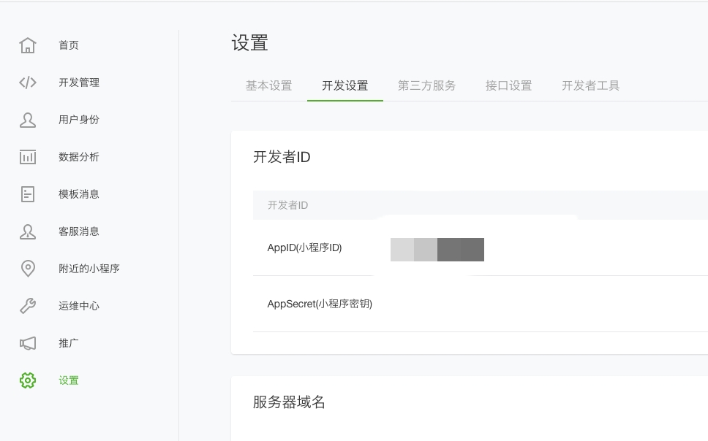Click the 服务器域名 section heading
The image size is (708, 441).
coord(289,402)
